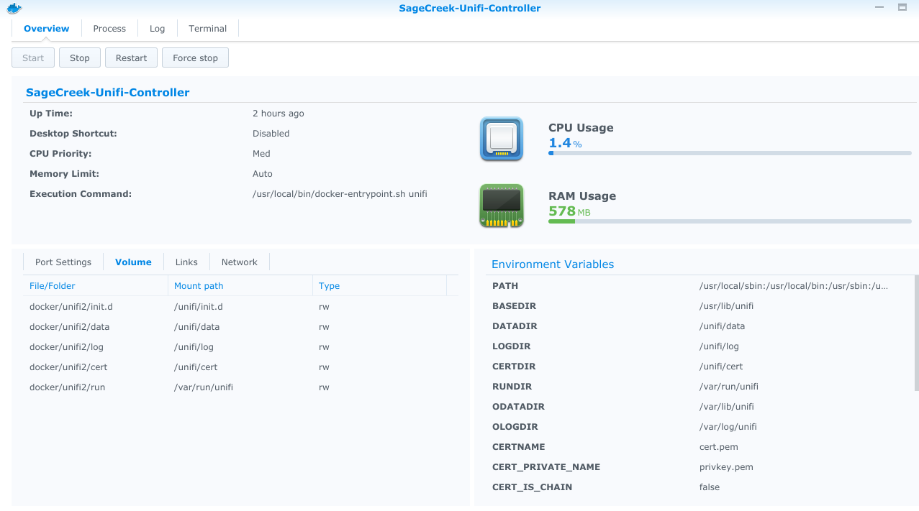Image resolution: width=919 pixels, height=511 pixels.
Task: Sort volumes by Mount path column
Action: 199,285
